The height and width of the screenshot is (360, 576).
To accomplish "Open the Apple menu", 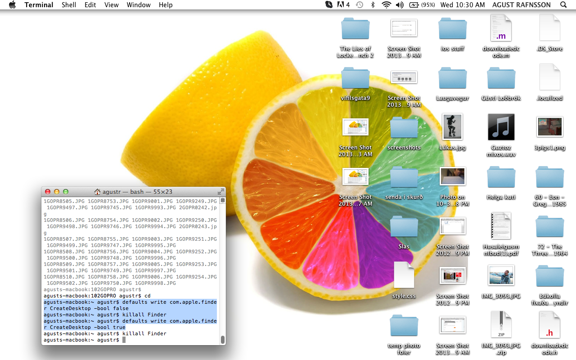I will coord(12,5).
